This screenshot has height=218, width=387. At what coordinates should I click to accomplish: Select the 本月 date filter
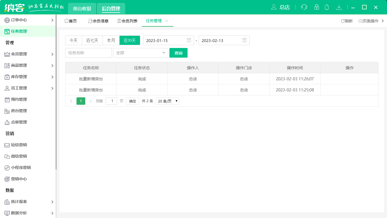111,40
